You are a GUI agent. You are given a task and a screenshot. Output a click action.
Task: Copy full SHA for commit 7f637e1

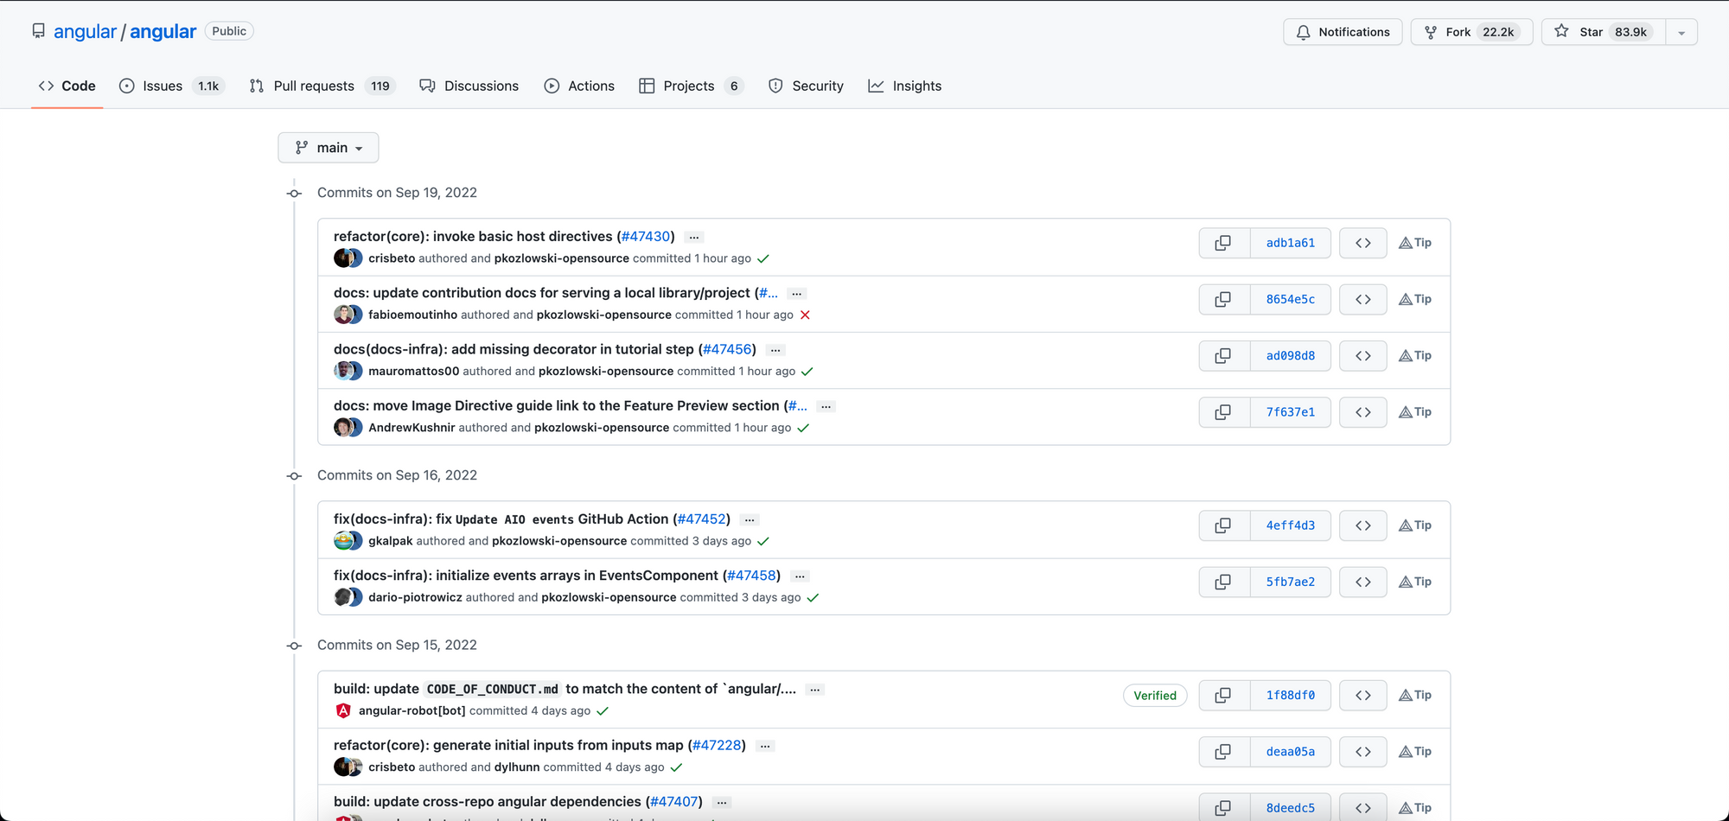click(1223, 412)
